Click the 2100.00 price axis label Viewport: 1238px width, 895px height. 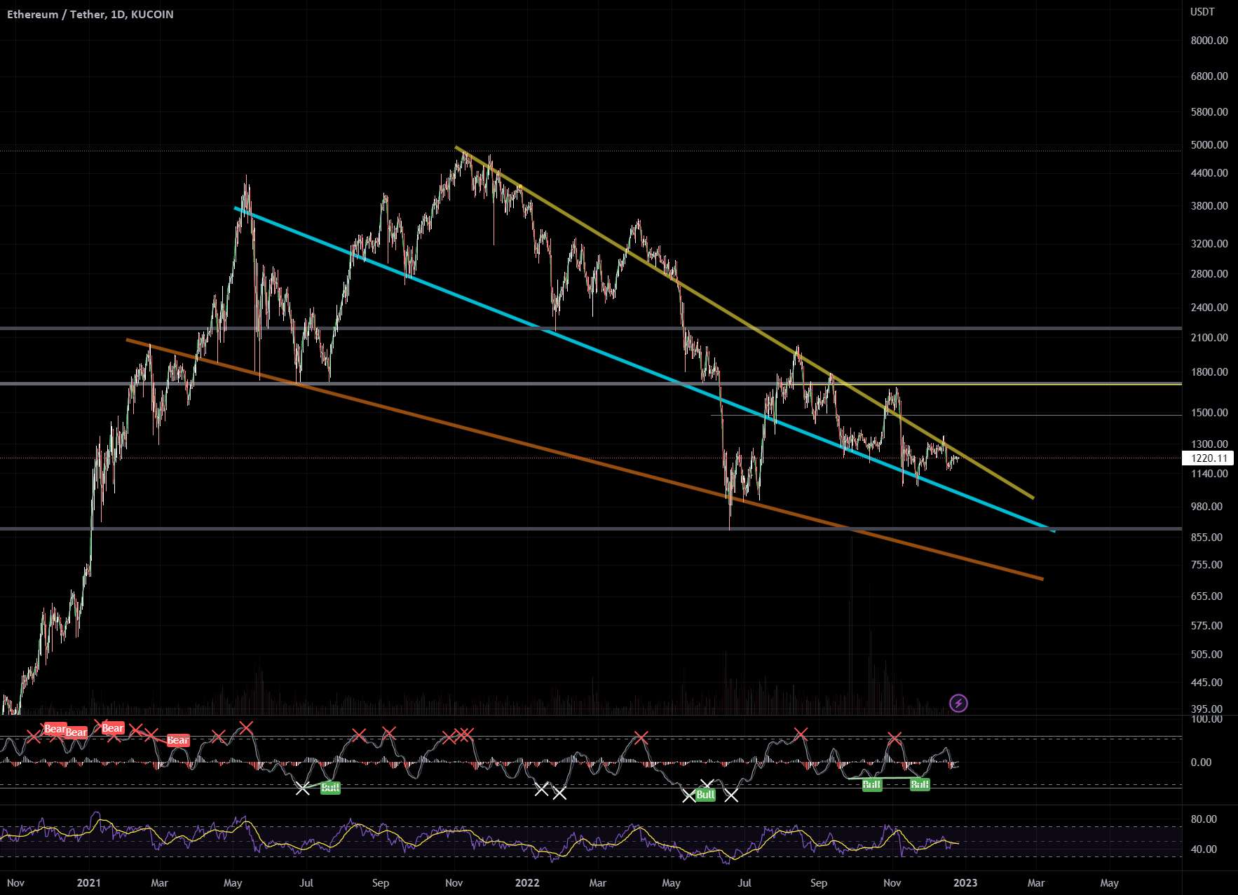tap(1209, 338)
